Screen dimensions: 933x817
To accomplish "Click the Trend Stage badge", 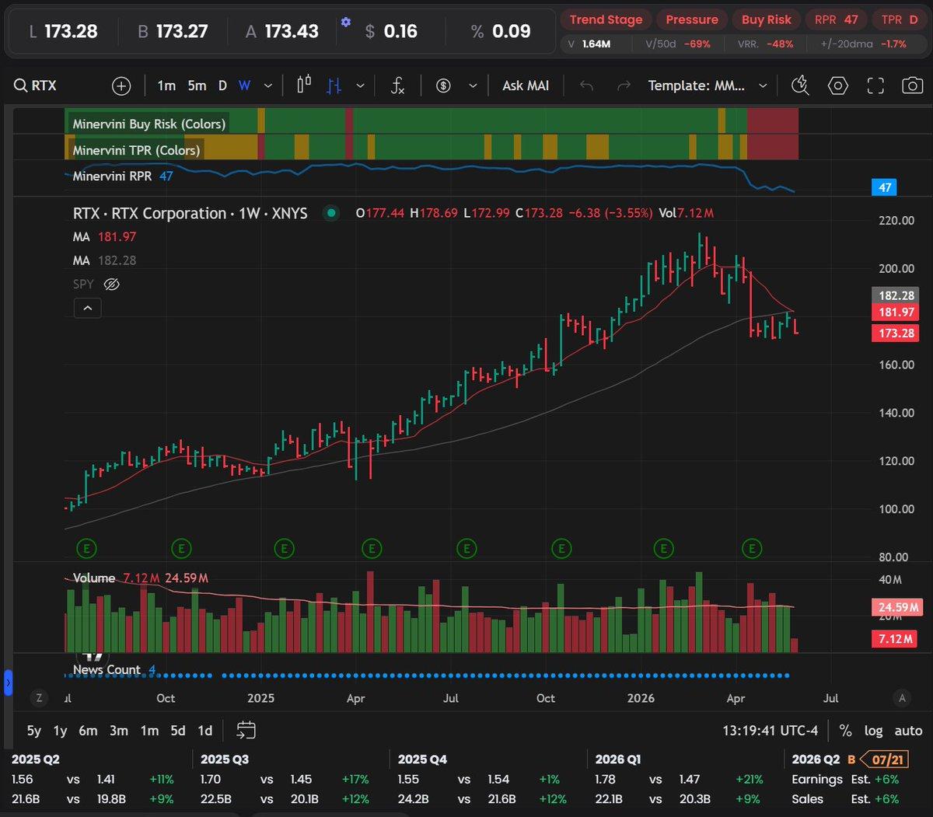I will (606, 19).
